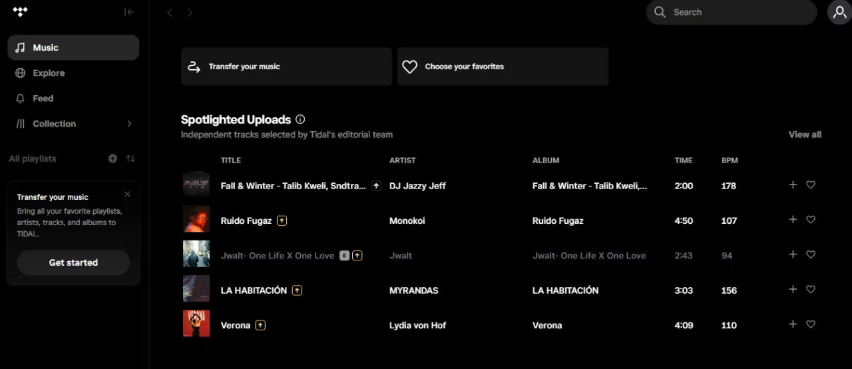Open artist Jwalt
The height and width of the screenshot is (369, 852).
click(401, 255)
